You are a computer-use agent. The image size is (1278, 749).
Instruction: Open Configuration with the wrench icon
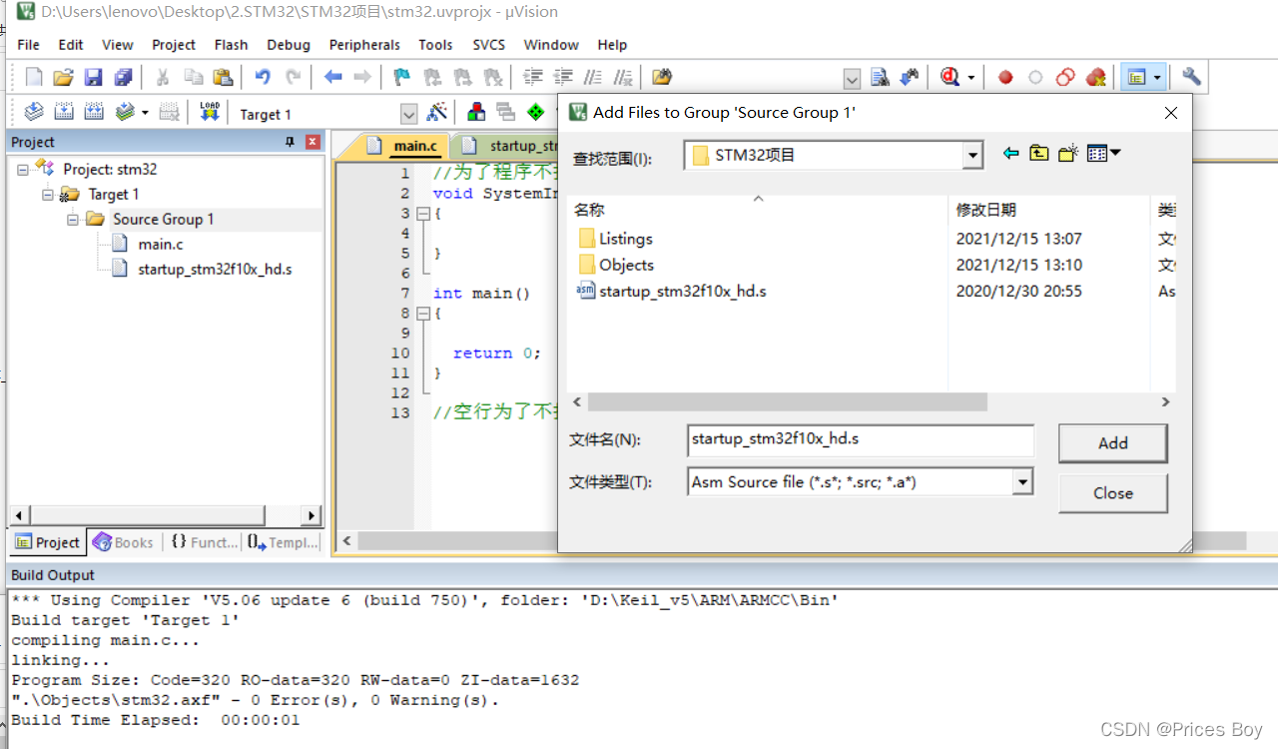pyautogui.click(x=1191, y=77)
